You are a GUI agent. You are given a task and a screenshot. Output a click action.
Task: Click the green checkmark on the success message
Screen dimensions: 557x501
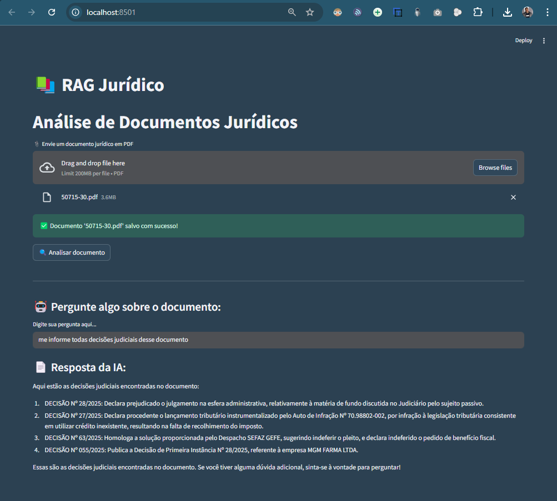click(43, 225)
